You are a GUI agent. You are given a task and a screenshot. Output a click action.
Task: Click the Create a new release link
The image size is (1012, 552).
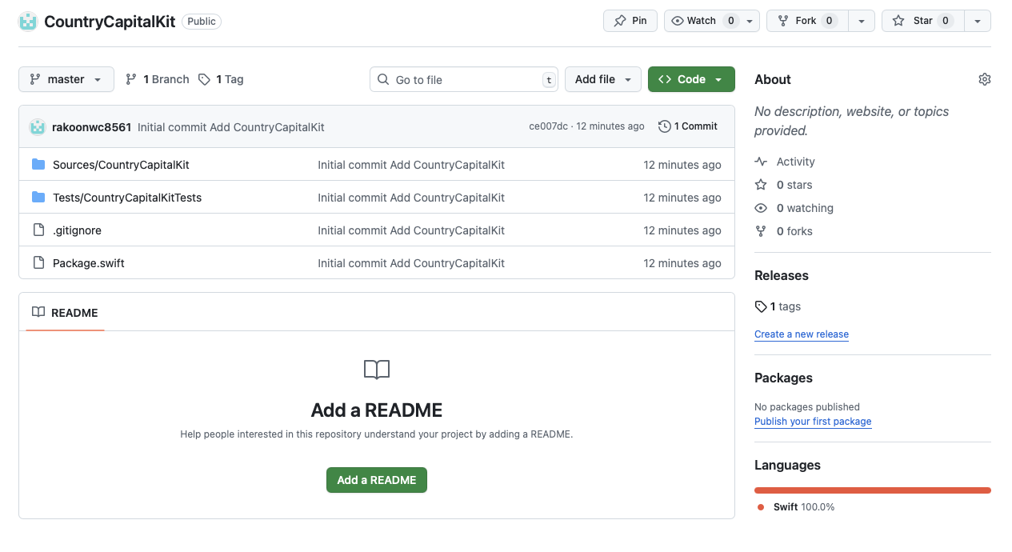click(x=802, y=334)
